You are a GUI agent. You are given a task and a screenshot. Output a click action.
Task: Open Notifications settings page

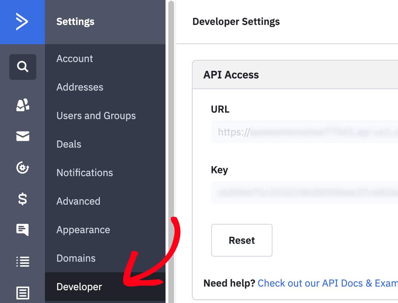(85, 173)
